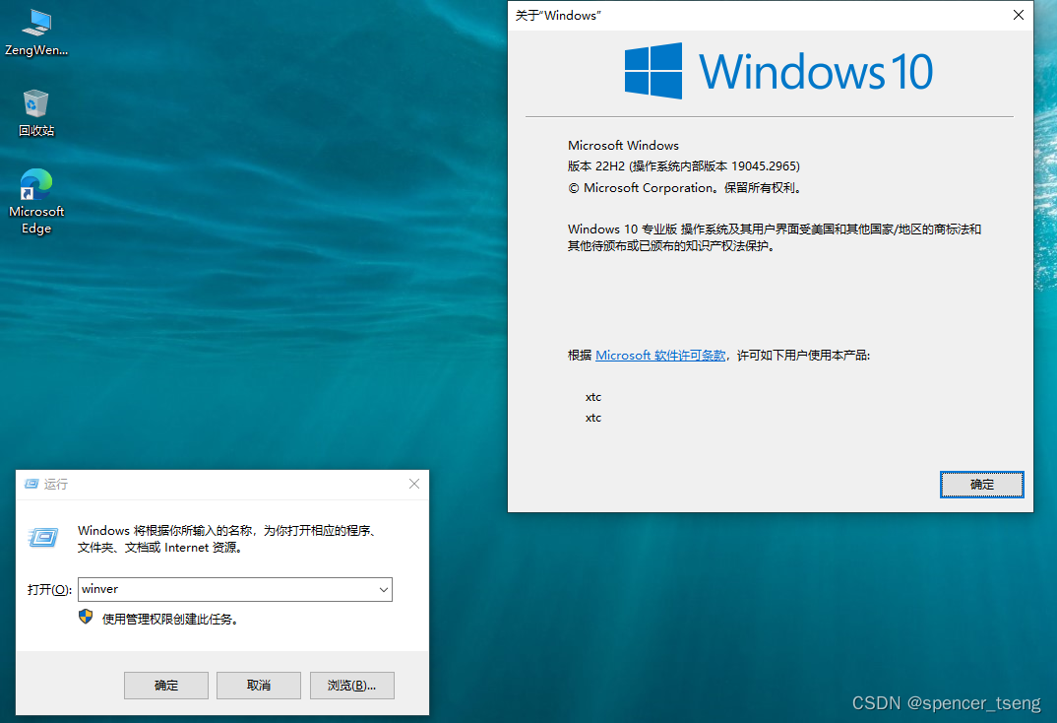Select the Microsoft Edge desktop shortcut
Image resolution: width=1057 pixels, height=723 pixels.
pos(36,202)
